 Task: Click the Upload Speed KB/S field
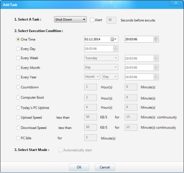point(91,117)
